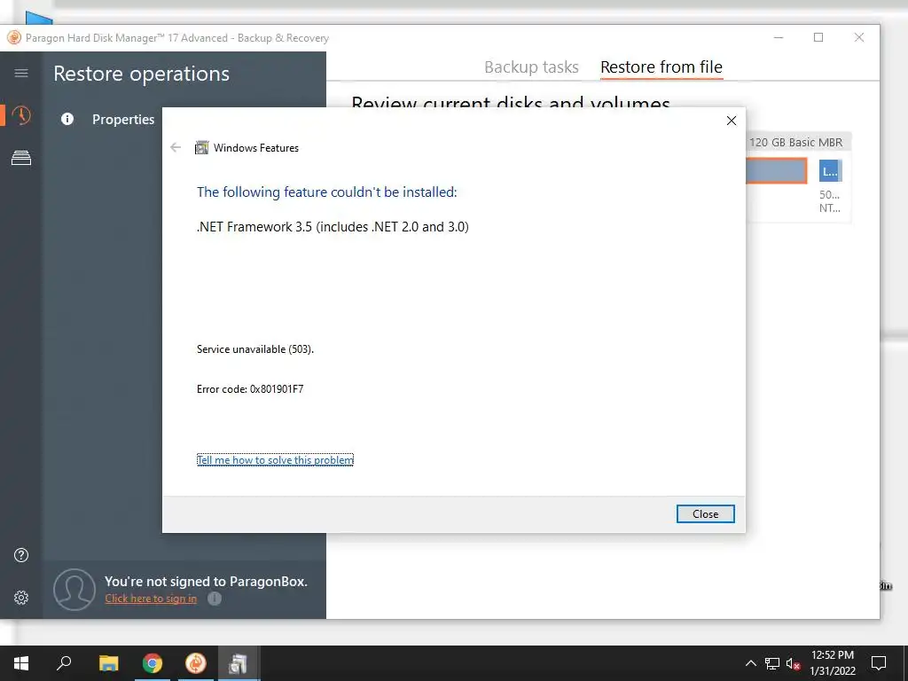Click the error code 0x801901F7 text
908x681 pixels.
tap(250, 389)
